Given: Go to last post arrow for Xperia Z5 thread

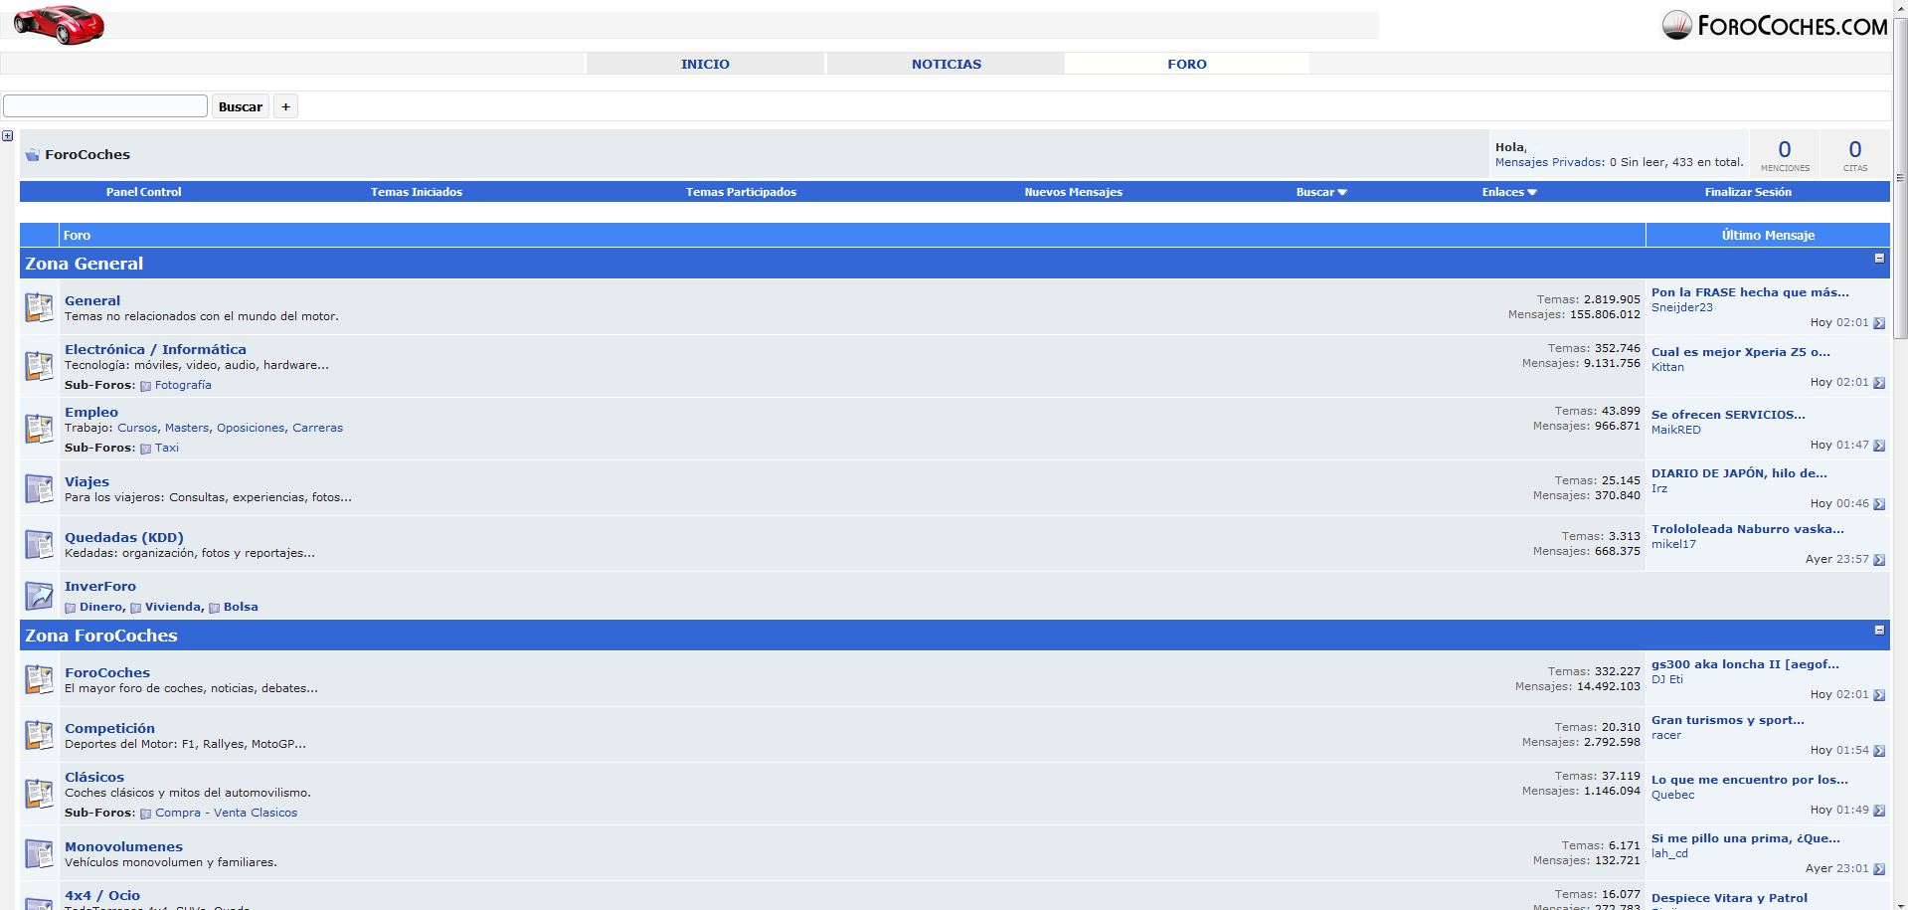Looking at the screenshot, I should [x=1879, y=383].
